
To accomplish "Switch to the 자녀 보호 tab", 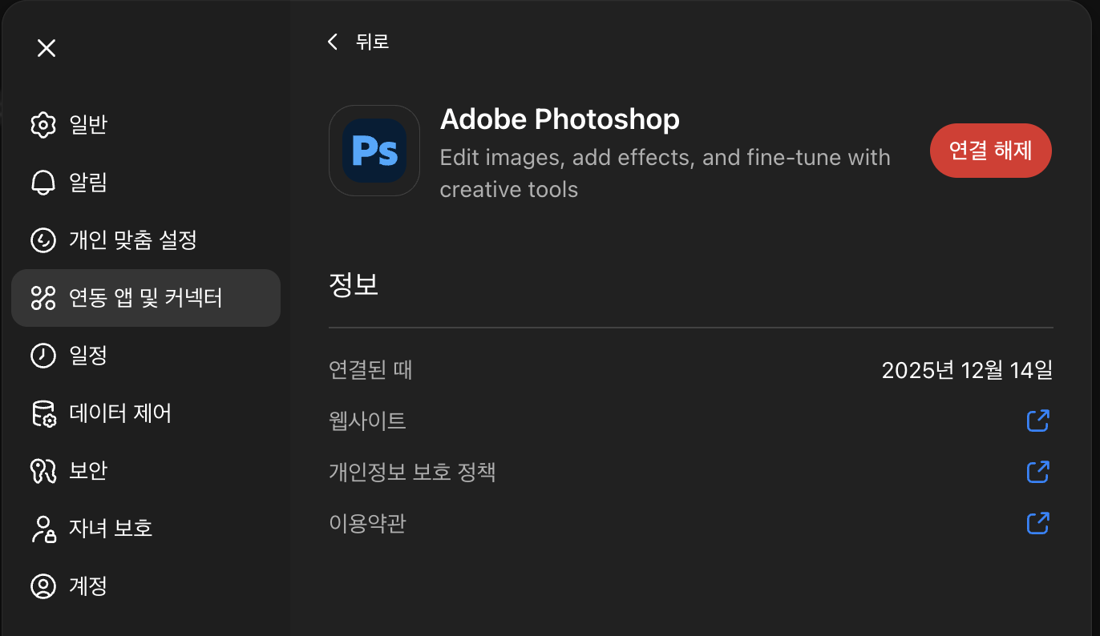I will point(146,529).
